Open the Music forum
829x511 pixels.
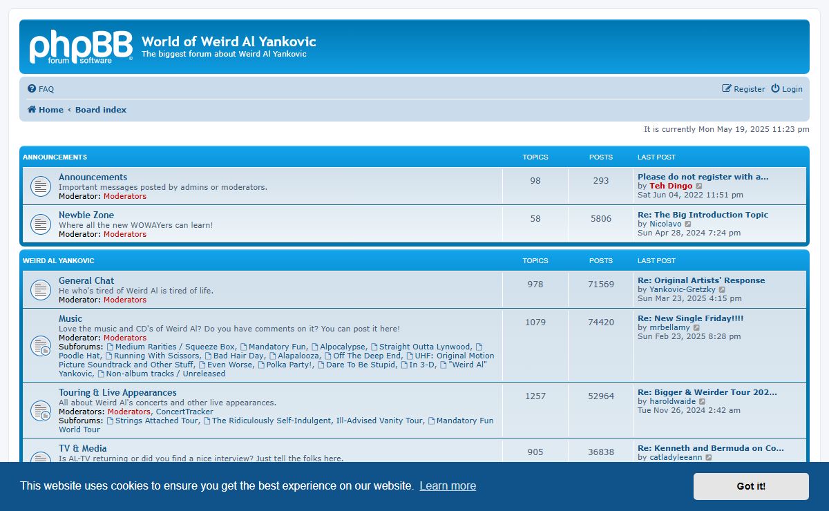pos(70,319)
